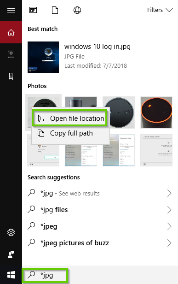Open the Devices sidebar icon
This screenshot has width=178, height=284.
(11, 77)
